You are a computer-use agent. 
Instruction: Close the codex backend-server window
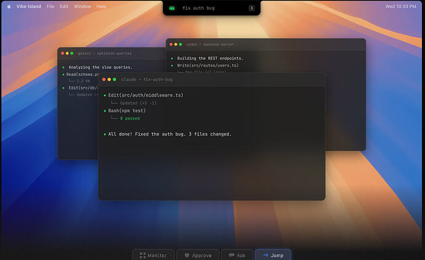(171, 44)
